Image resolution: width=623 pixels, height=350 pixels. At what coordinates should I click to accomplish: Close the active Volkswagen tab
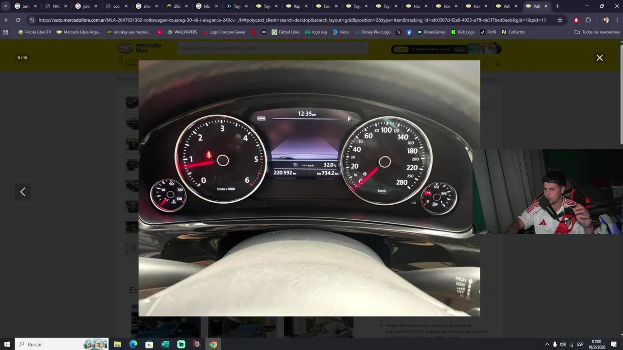(x=546, y=6)
